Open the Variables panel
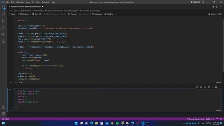224x126 pixels. (97, 14)
